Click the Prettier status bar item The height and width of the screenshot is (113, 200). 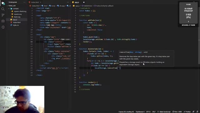(187, 112)
